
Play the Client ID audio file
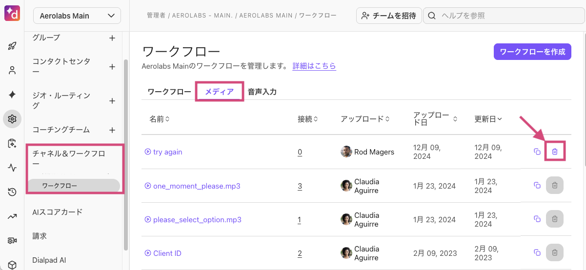coord(148,253)
